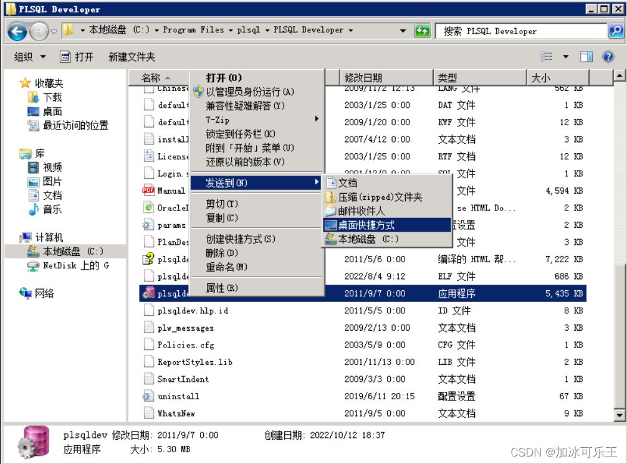Open the help question mark icon
Viewport: 627px width, 464px height.
pyautogui.click(x=608, y=57)
